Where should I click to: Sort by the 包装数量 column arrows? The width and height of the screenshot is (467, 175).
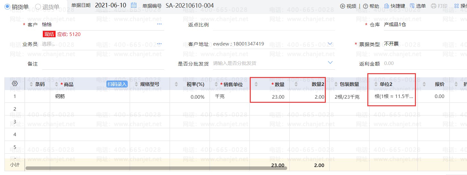[336, 84]
